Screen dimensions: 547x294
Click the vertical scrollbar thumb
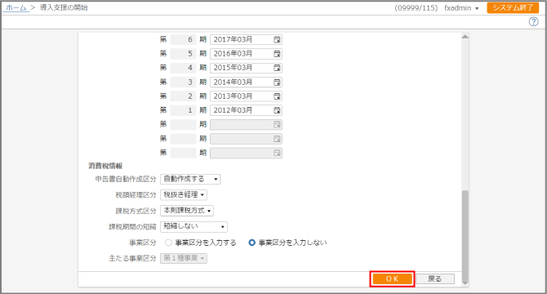(465, 235)
